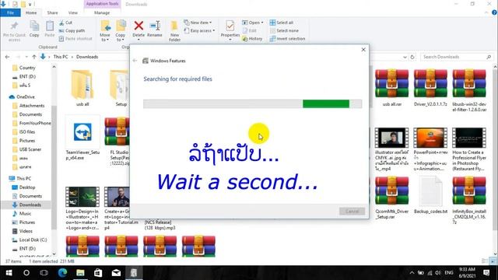
Task: Click the Paste icon in the ribbon
Action: pyautogui.click(x=50, y=26)
